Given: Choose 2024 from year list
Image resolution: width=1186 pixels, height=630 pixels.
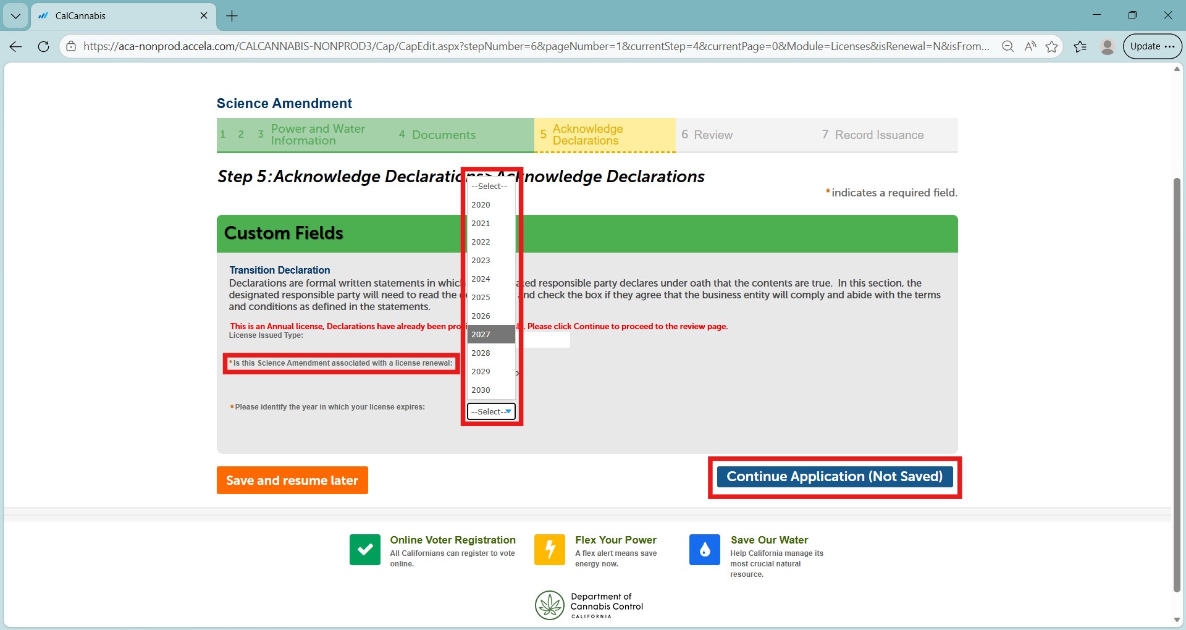Looking at the screenshot, I should tap(491, 279).
